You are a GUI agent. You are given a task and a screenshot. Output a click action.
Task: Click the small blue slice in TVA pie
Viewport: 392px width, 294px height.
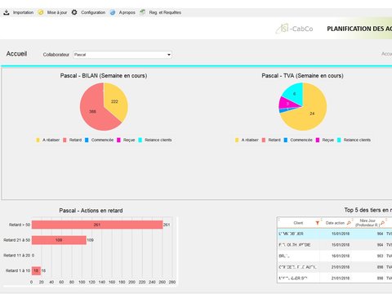point(284,110)
